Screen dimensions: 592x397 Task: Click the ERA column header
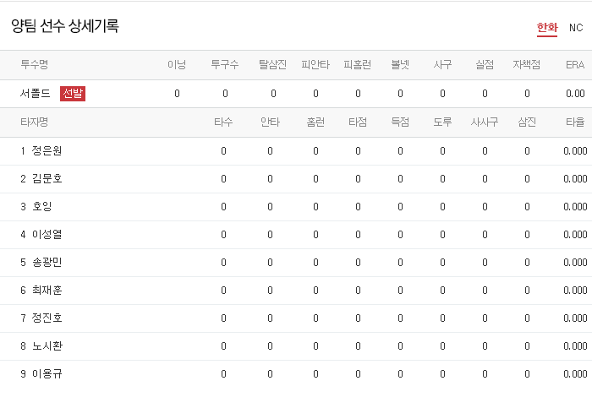pyautogui.click(x=575, y=64)
